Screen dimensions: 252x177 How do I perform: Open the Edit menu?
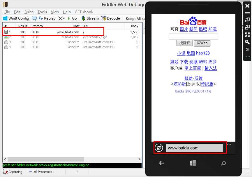click(x=17, y=12)
